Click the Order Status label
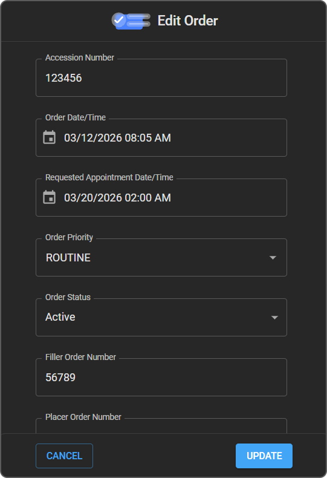The height and width of the screenshot is (478, 327). (x=68, y=297)
